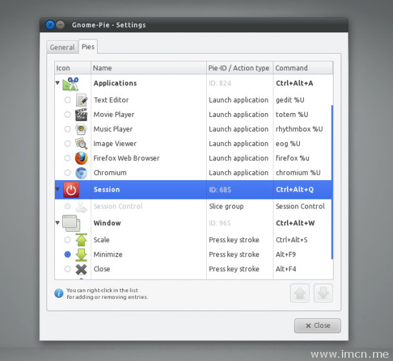393x361 pixels.
Task: Collapse the Window pie group
Action: coord(58,223)
